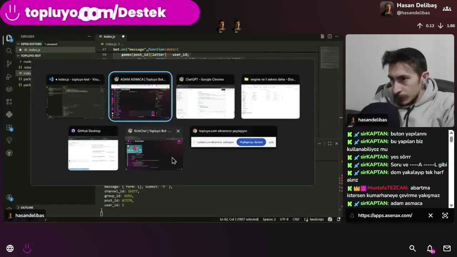Click the https://apps.asenax.com/ URL
457x257 pixels.
point(385,215)
